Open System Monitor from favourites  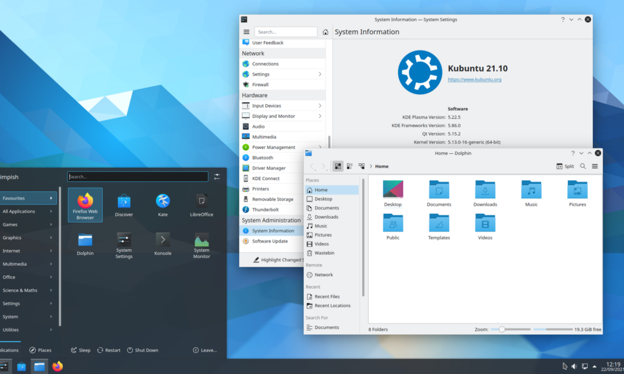(202, 245)
